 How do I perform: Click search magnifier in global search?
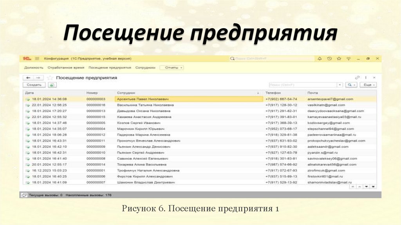(x=232, y=59)
